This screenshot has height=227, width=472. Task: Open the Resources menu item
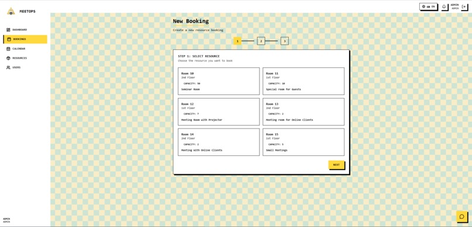pyautogui.click(x=25, y=58)
